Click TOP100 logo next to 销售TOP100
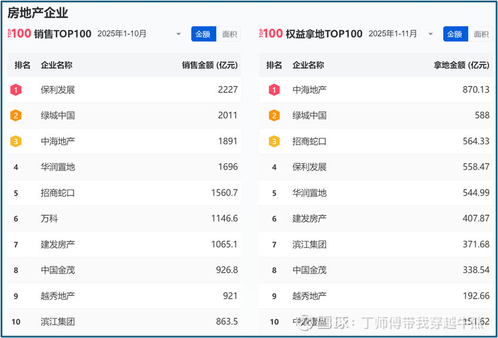The height and width of the screenshot is (338, 498). click(x=19, y=33)
